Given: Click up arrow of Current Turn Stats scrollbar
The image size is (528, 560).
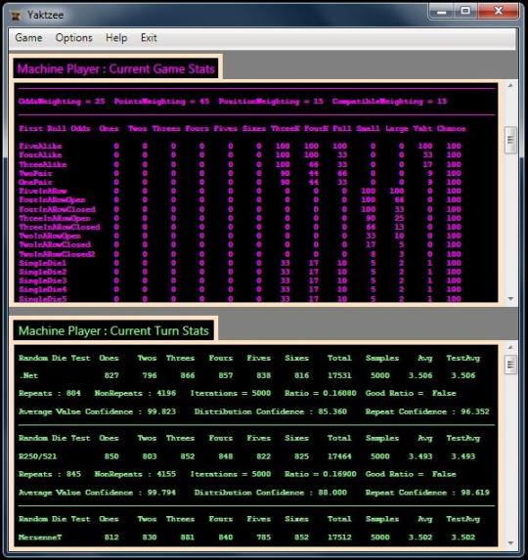Looking at the screenshot, I should [x=510, y=347].
